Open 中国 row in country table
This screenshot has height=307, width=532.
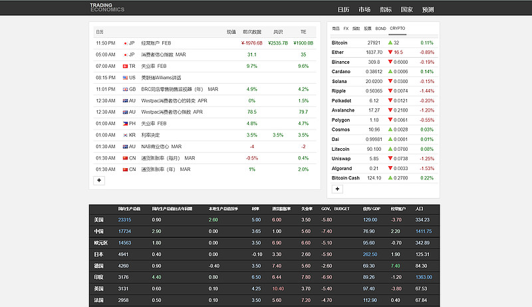(x=98, y=231)
